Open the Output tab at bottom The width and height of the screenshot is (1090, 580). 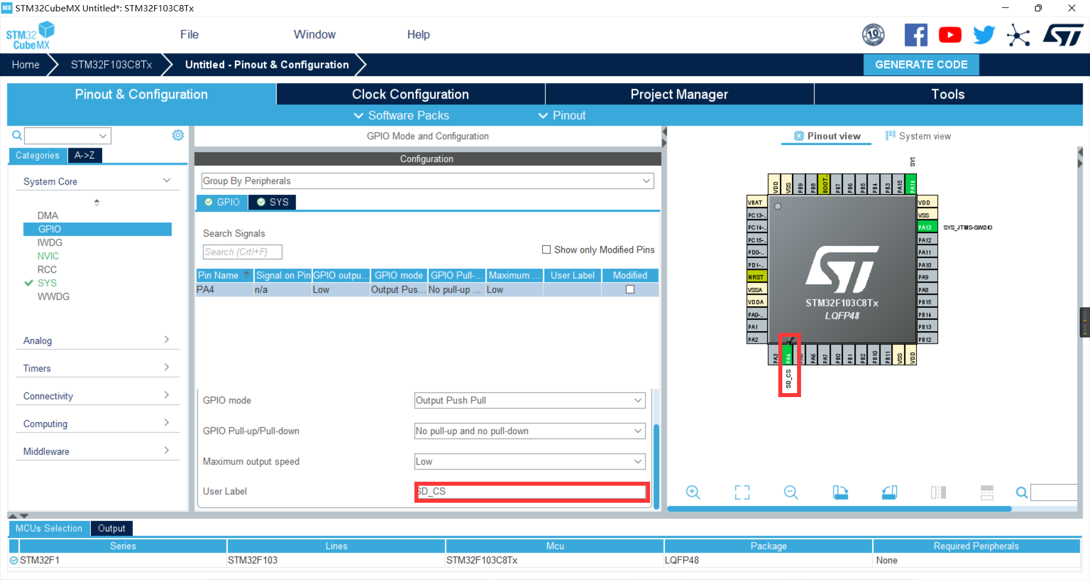pyautogui.click(x=111, y=528)
